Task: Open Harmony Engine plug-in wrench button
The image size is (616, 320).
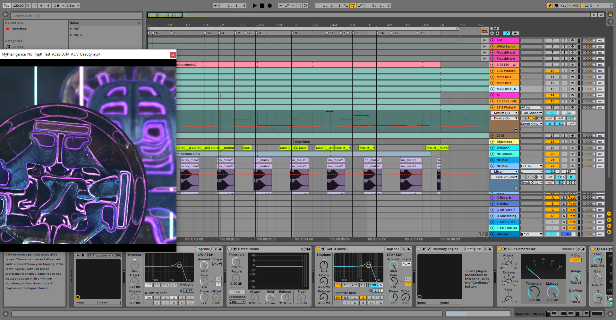Action: click(429, 249)
